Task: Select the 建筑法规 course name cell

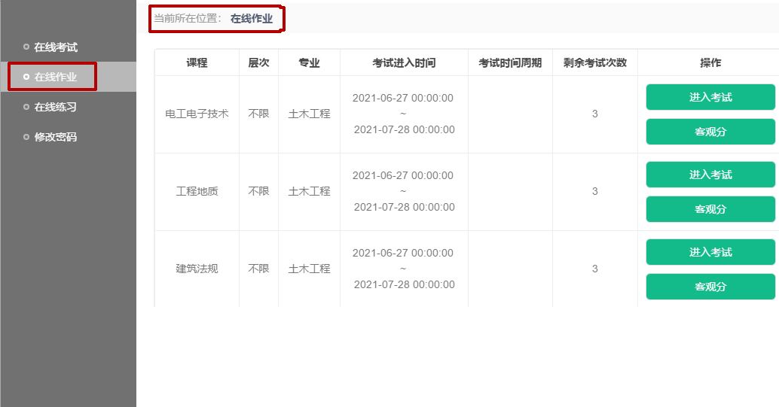Action: tap(197, 269)
